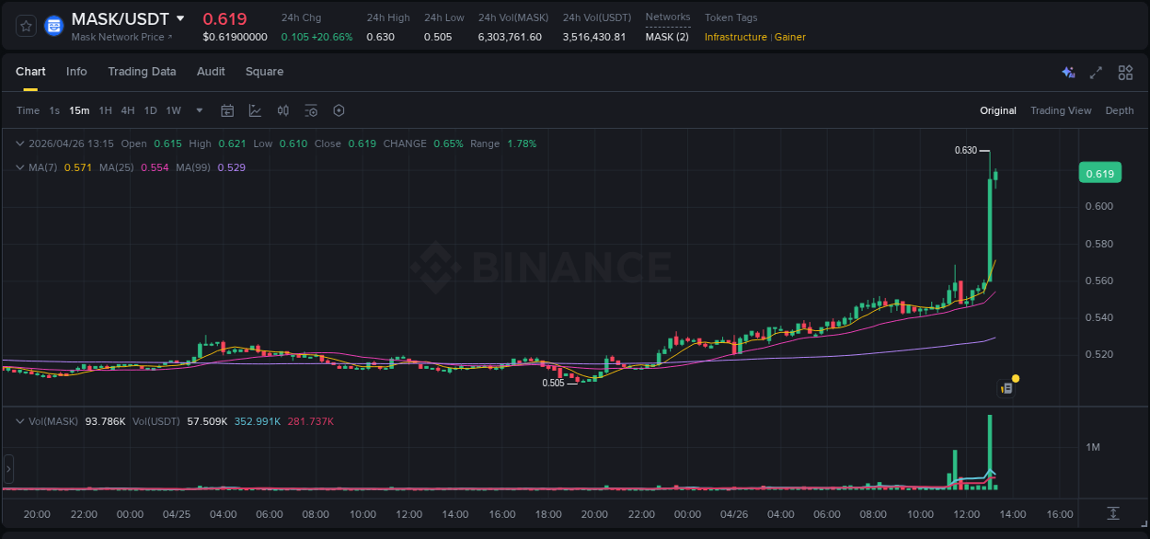Open the Audit tab
The image size is (1150, 539).
(211, 72)
